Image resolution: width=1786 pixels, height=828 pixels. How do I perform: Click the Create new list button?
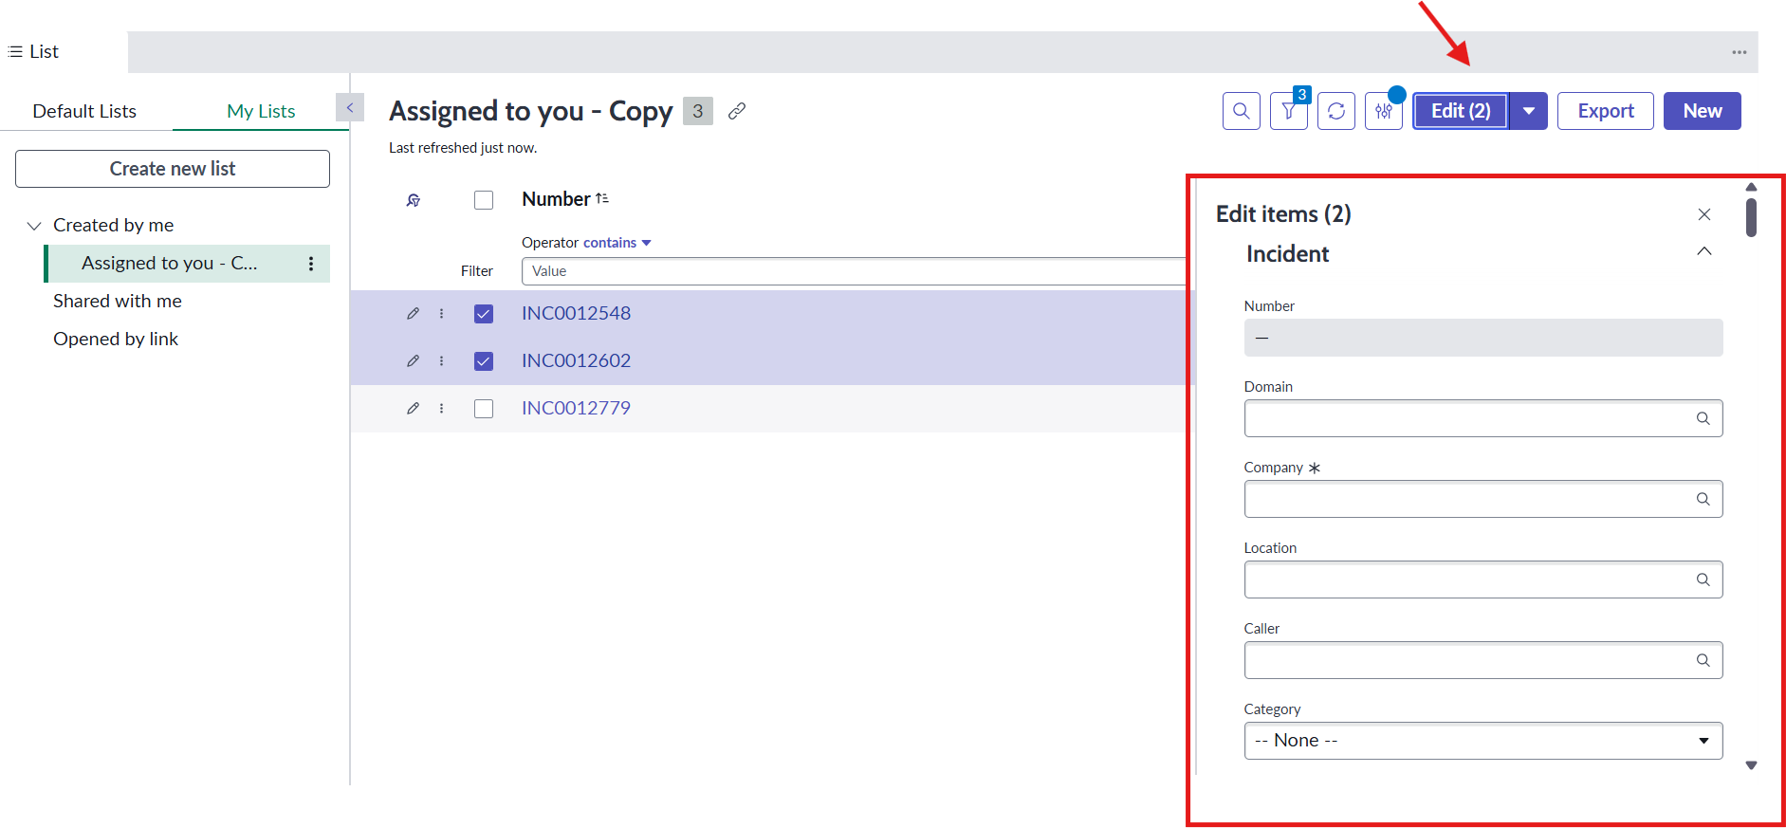(x=173, y=169)
